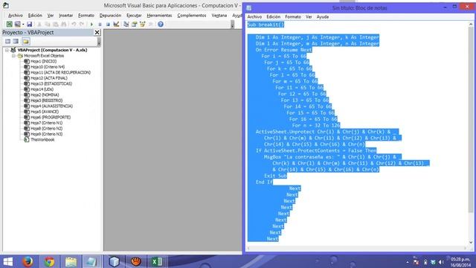Click "Sub breakit()" line in Notepad
The image size is (476, 268).
tap(266, 25)
